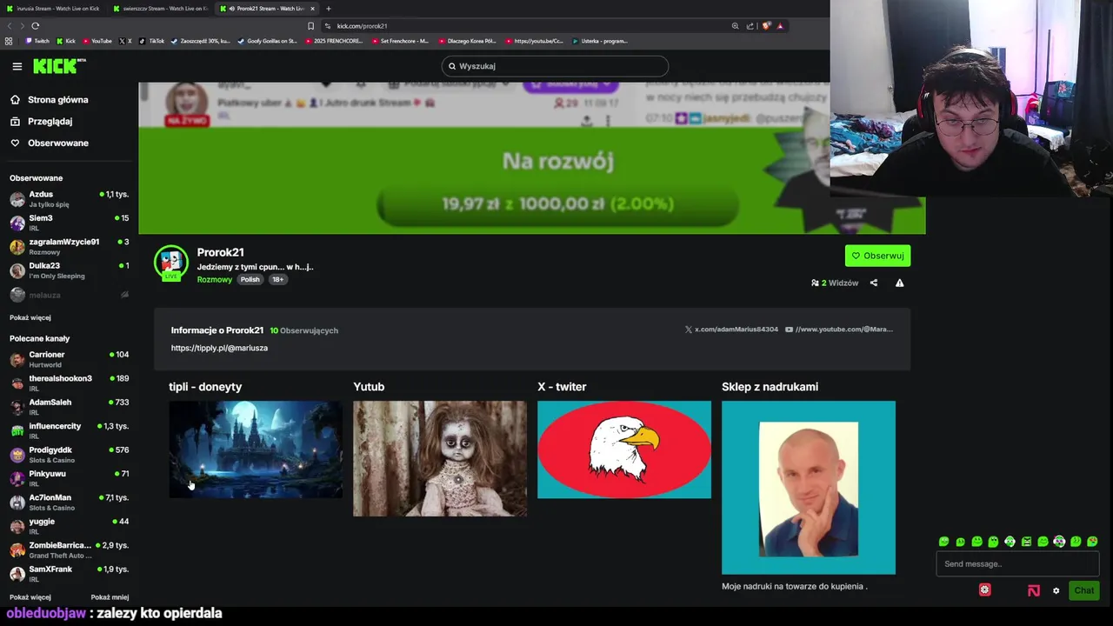Go back using the browser back arrow
Screen dimensions: 1113x626
[9, 26]
